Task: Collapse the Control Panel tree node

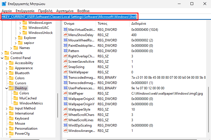Action: pyautogui.click(x=2, y=58)
